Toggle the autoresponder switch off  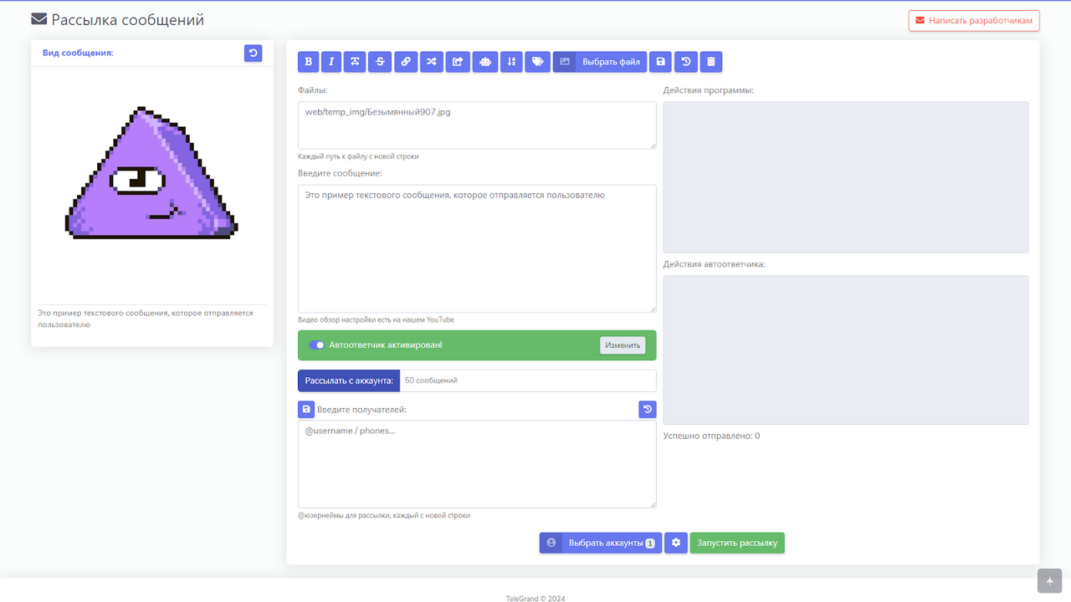pyautogui.click(x=316, y=345)
